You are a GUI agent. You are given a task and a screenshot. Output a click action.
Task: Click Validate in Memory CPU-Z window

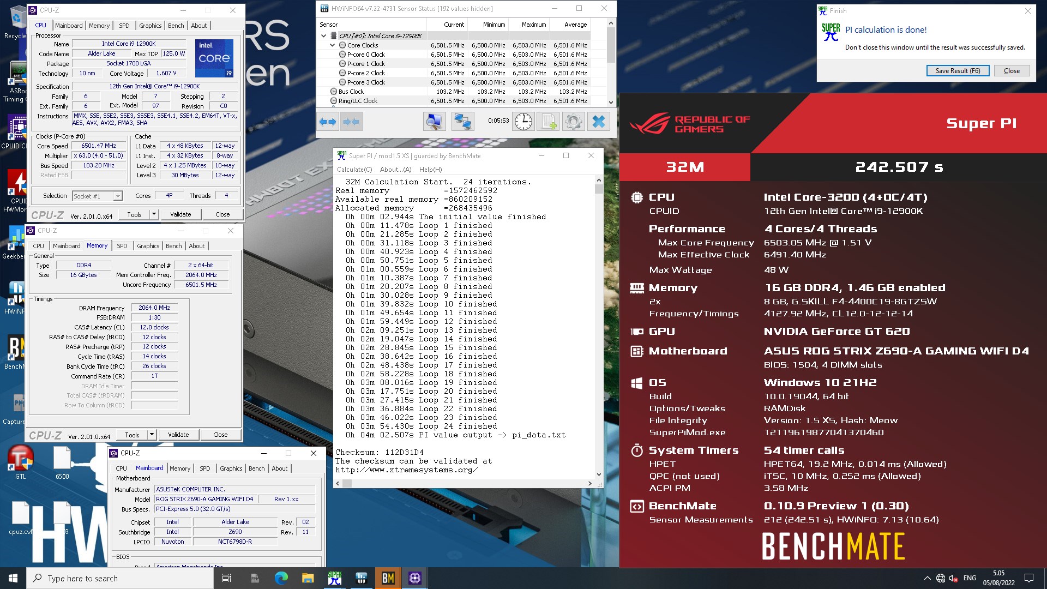point(178,435)
